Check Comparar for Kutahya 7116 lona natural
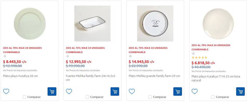The image size is (247, 102). 213,97
